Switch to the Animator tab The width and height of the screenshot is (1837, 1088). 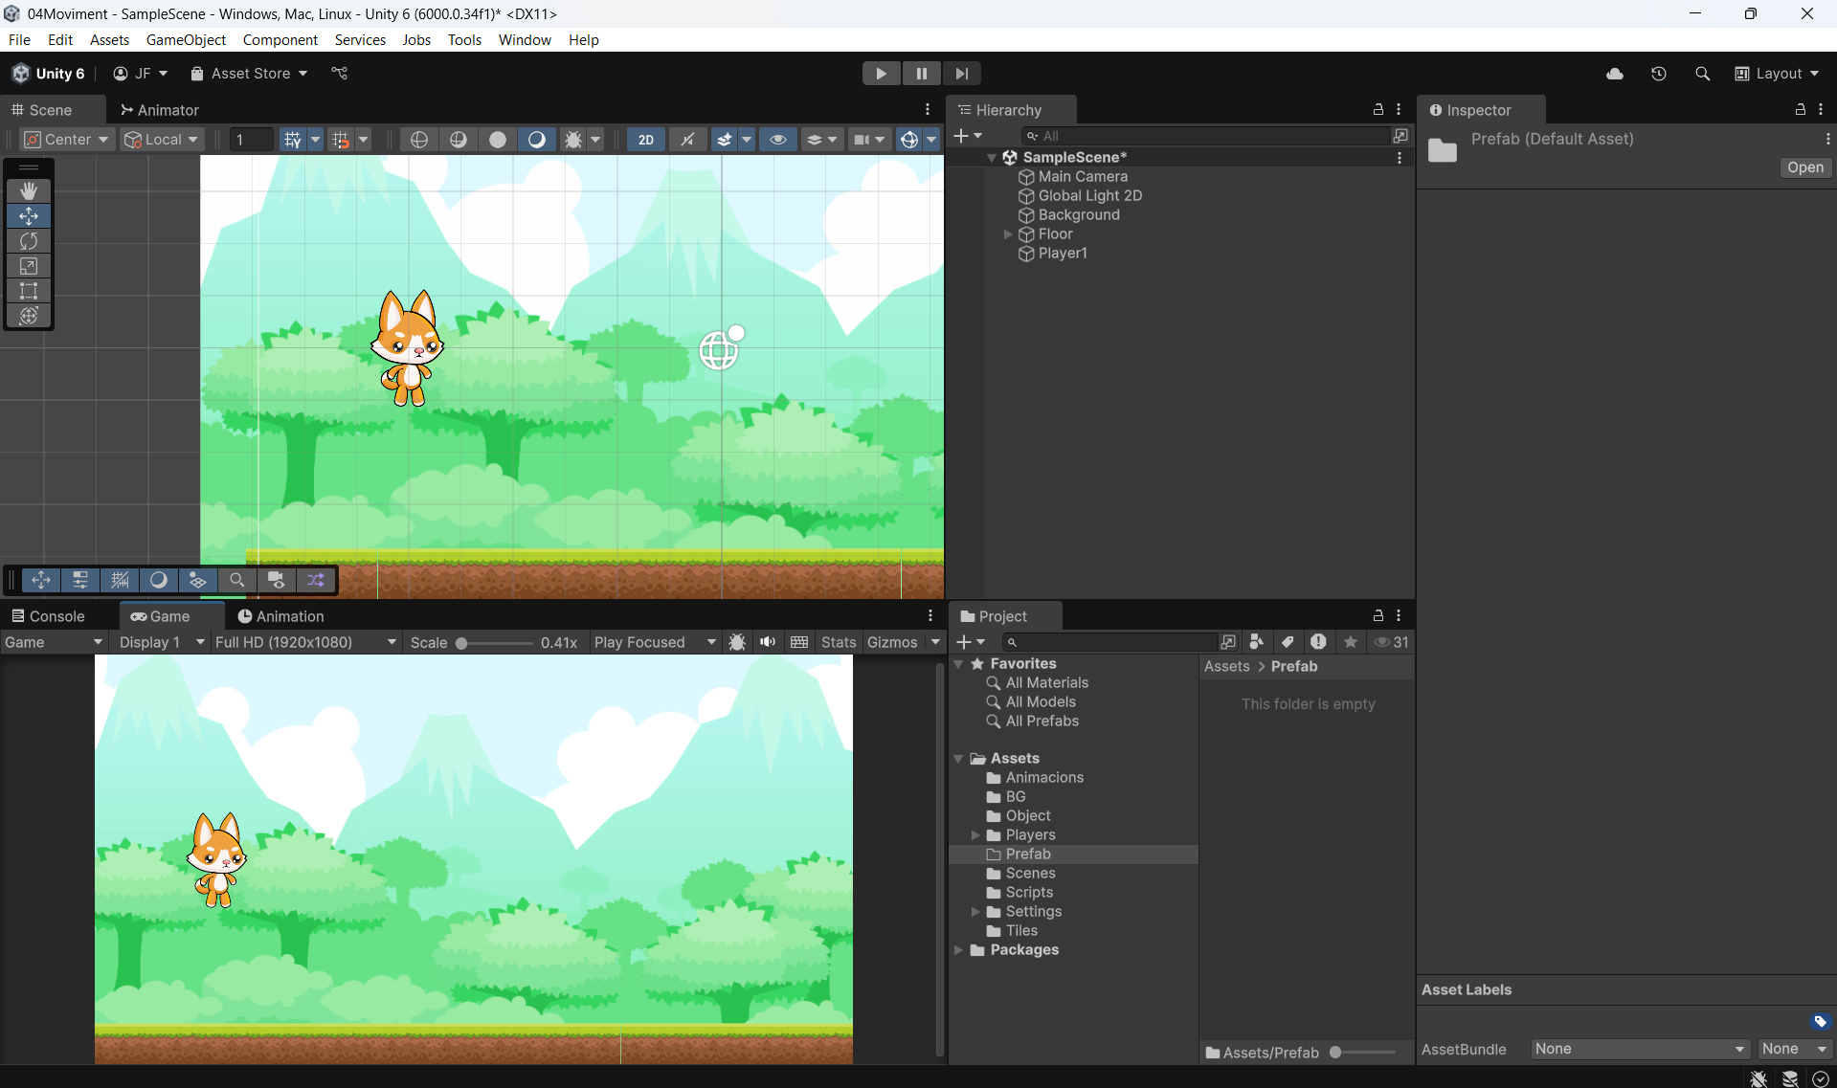pos(160,110)
